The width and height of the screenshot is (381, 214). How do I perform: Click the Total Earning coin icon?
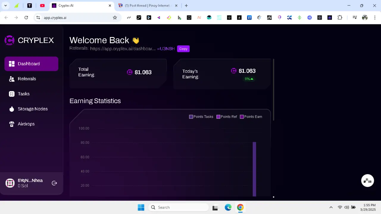(x=130, y=72)
